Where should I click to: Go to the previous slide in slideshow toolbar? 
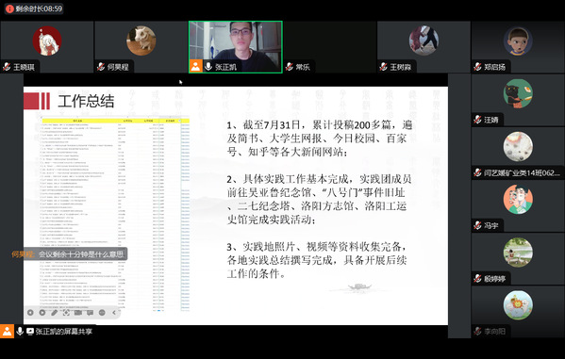click(30, 313)
